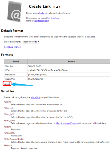Screen dimensions: 110x150
Task: Edit the HTML anchor format cell
Action: click(69, 70)
